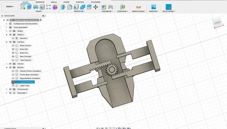Toggle visibility of Cuerpos folder
This screenshot has height=129, width=227.
10,42
